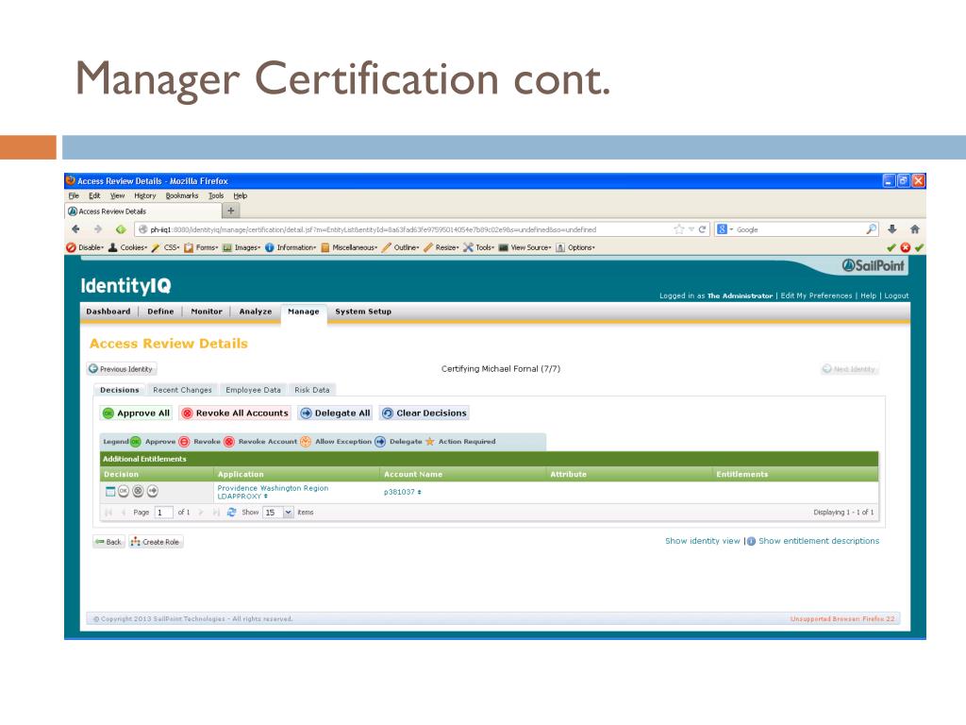Go to the Home page icon
Image resolution: width=966 pixels, height=725 pixels.
915,229
